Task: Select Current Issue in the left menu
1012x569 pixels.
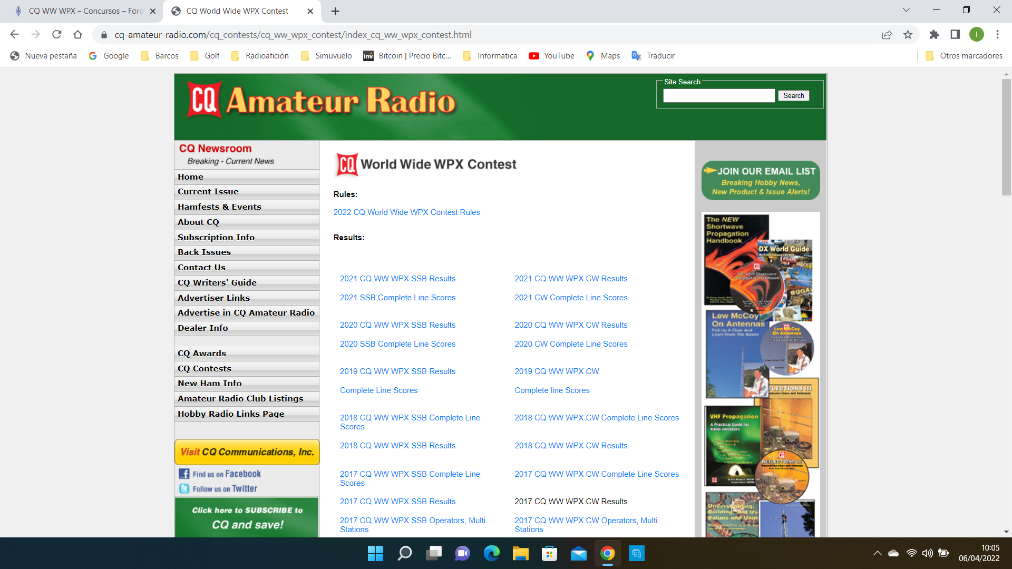Action: 247,192
